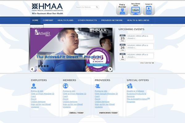Open Dec 25 holiday office closed event
Viewport: 185px width, 123px height.
(x=140, y=37)
